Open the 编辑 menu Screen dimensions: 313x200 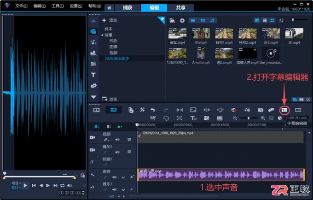point(39,6)
